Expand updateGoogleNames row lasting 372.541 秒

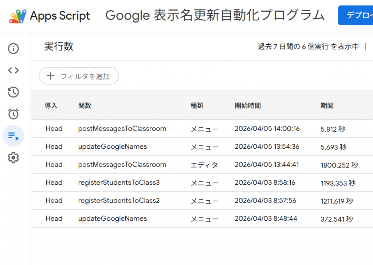(x=113, y=219)
